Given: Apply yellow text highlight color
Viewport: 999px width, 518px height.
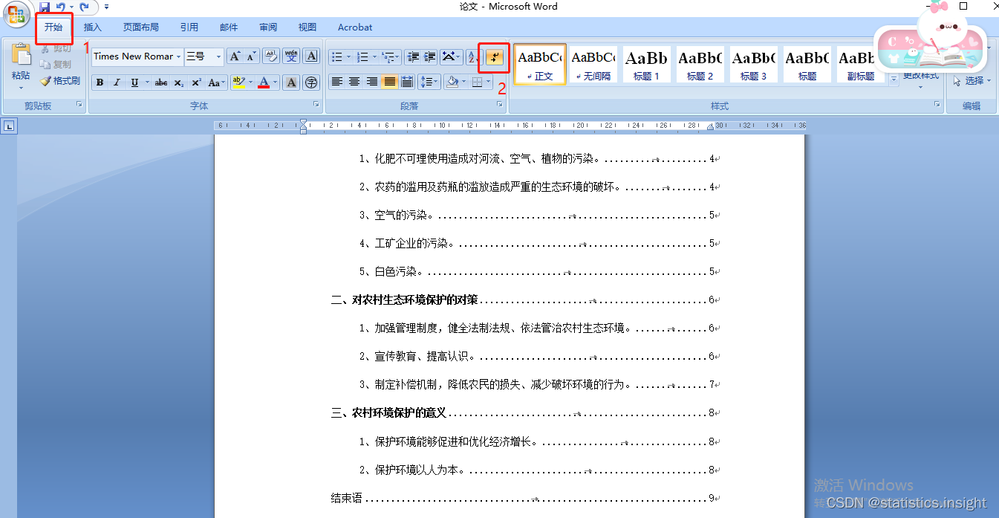Looking at the screenshot, I should coord(238,82).
